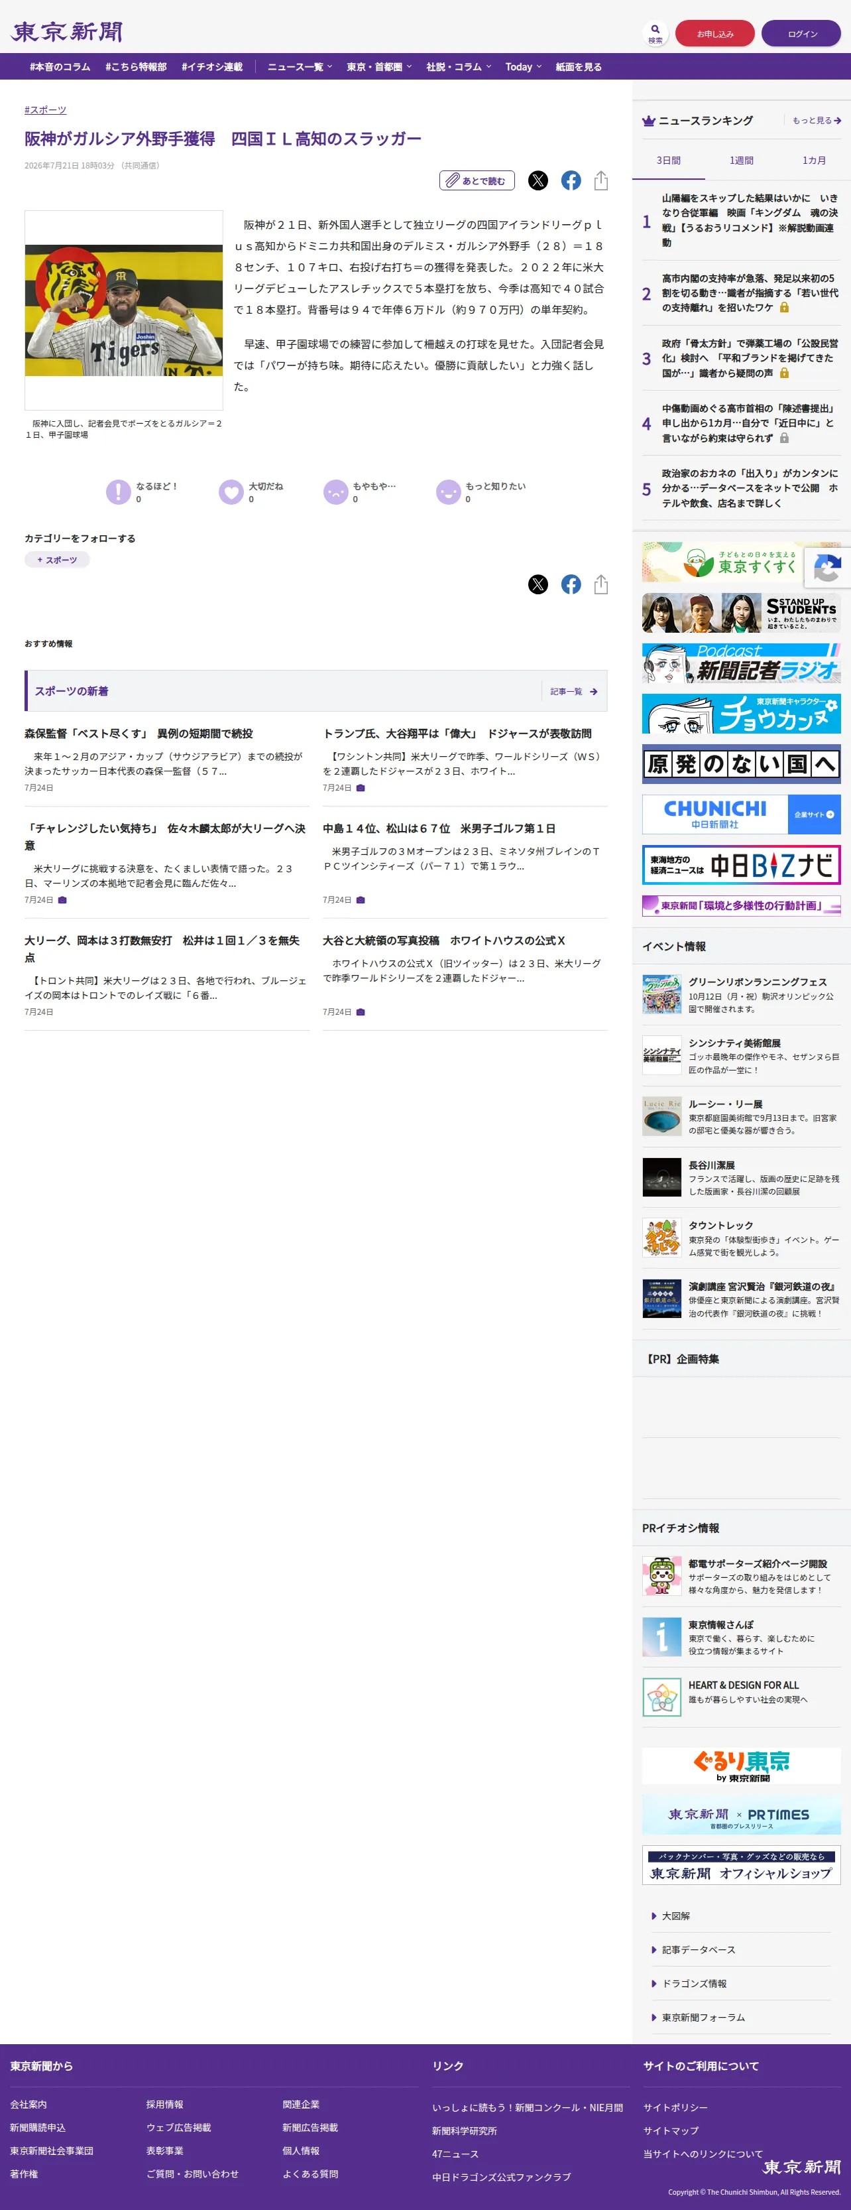Open the Garcia Tigers article photo
This screenshot has height=2210, width=851.
point(123,310)
